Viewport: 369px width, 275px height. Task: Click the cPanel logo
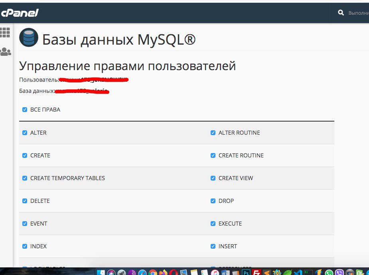pyautogui.click(x=20, y=13)
